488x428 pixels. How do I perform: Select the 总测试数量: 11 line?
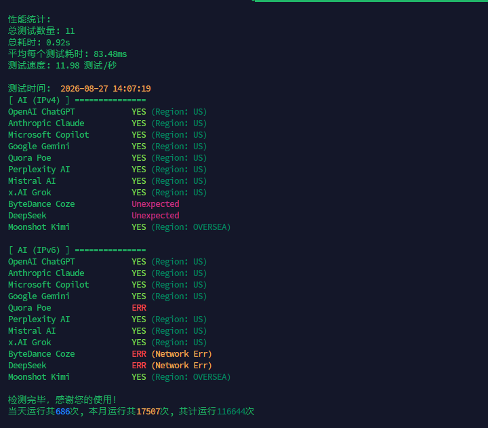[41, 31]
